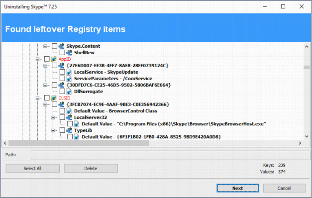
Task: Collapse the {3FCB7074-EC9E-4AAF-9BE3-C0E356942366} node
Action: pyautogui.click(x=45, y=104)
